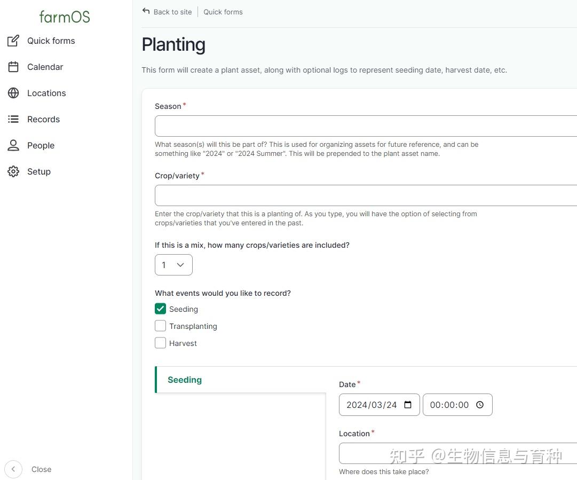Collapse the sidebar with the chevron button
This screenshot has width=577, height=480.
(13, 469)
